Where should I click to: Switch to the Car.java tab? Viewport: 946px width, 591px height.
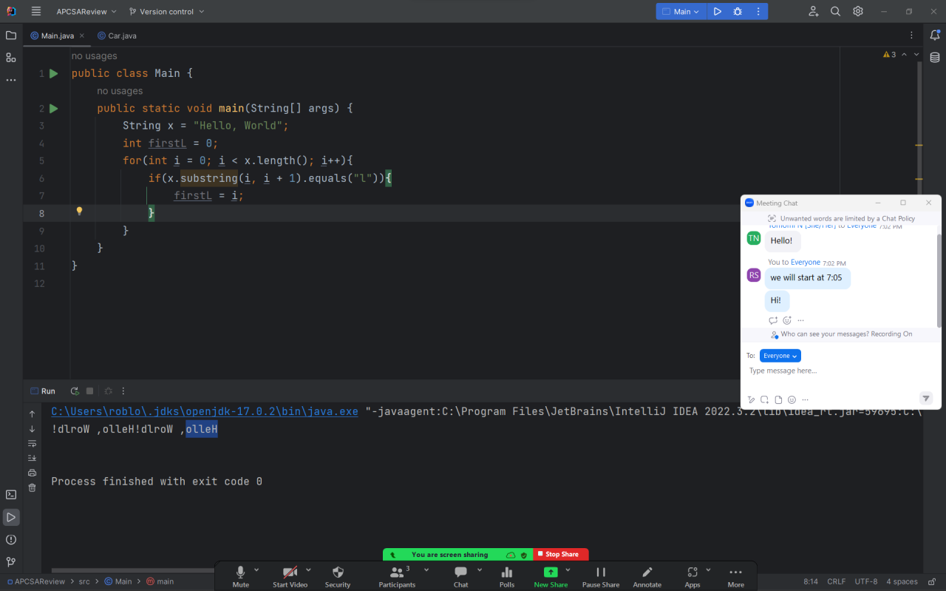pos(118,36)
